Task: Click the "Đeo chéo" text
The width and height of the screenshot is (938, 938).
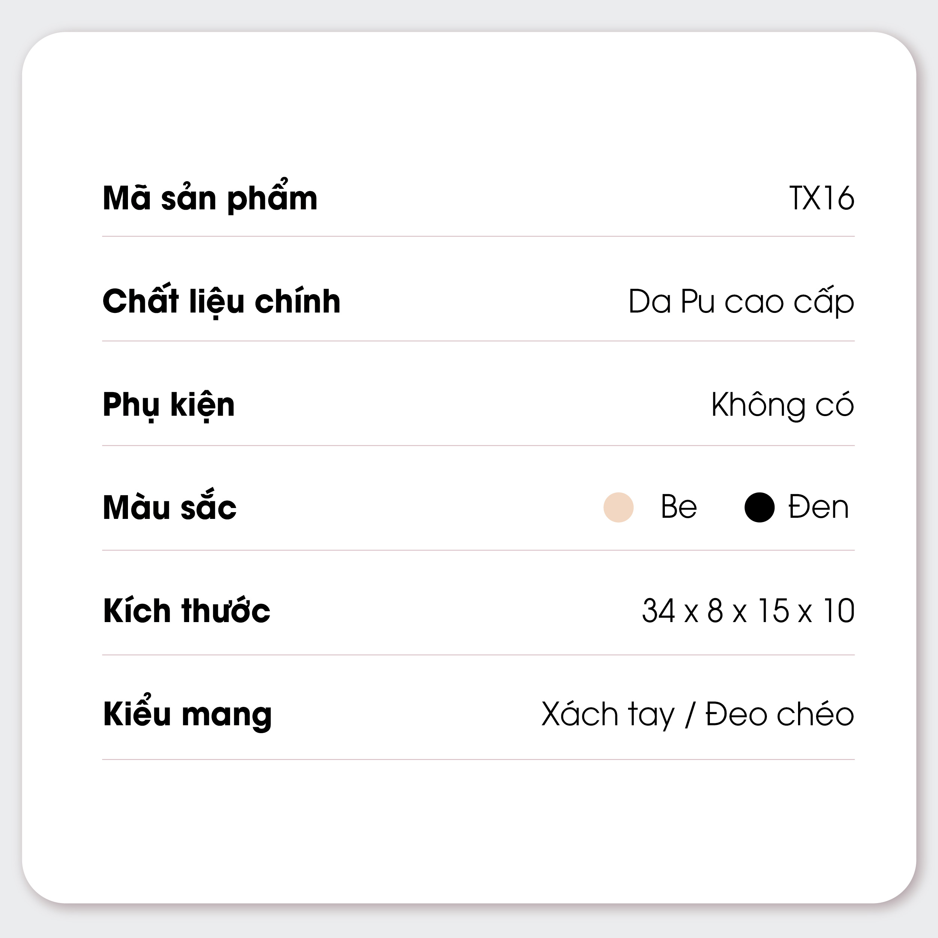Action: click(x=779, y=714)
